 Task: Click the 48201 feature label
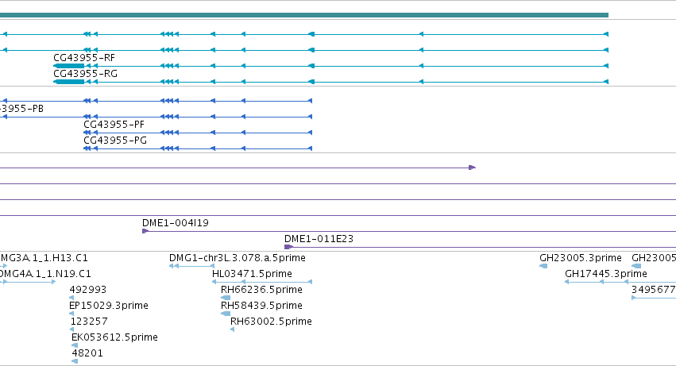click(x=87, y=353)
